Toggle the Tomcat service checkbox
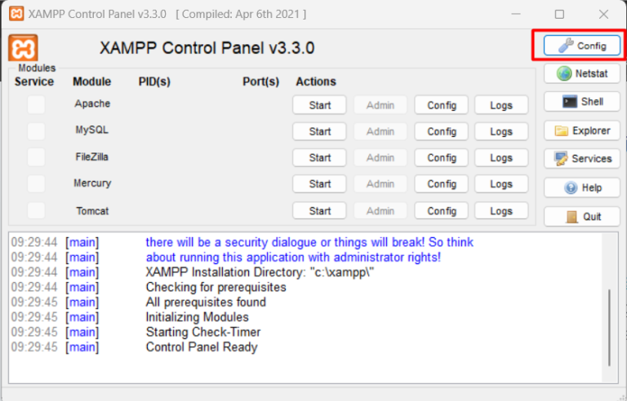 (36, 210)
